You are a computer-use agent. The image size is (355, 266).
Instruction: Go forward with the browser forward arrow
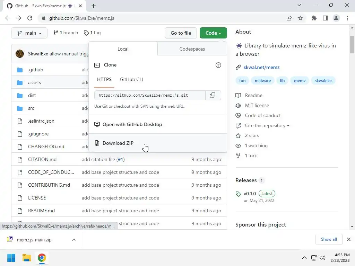click(x=19, y=18)
